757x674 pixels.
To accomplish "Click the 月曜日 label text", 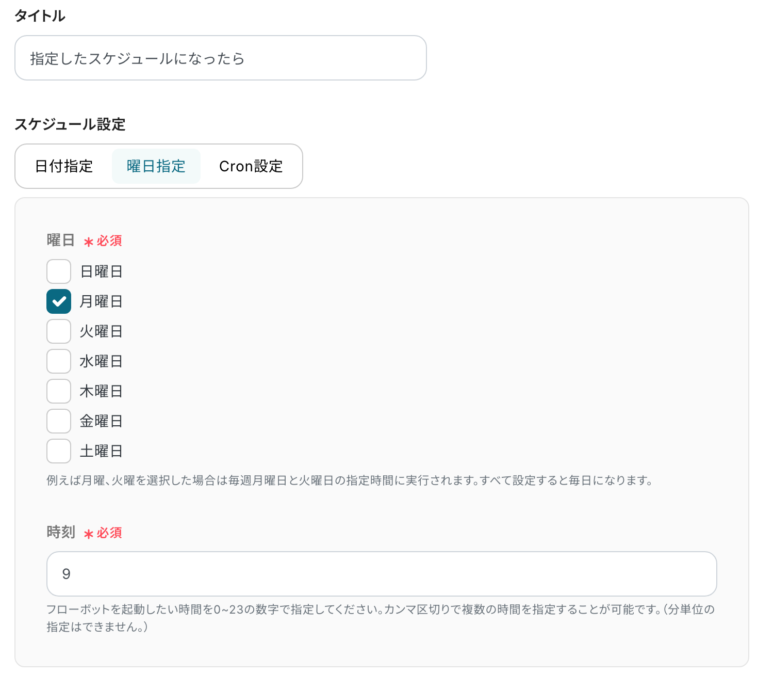I will [101, 301].
